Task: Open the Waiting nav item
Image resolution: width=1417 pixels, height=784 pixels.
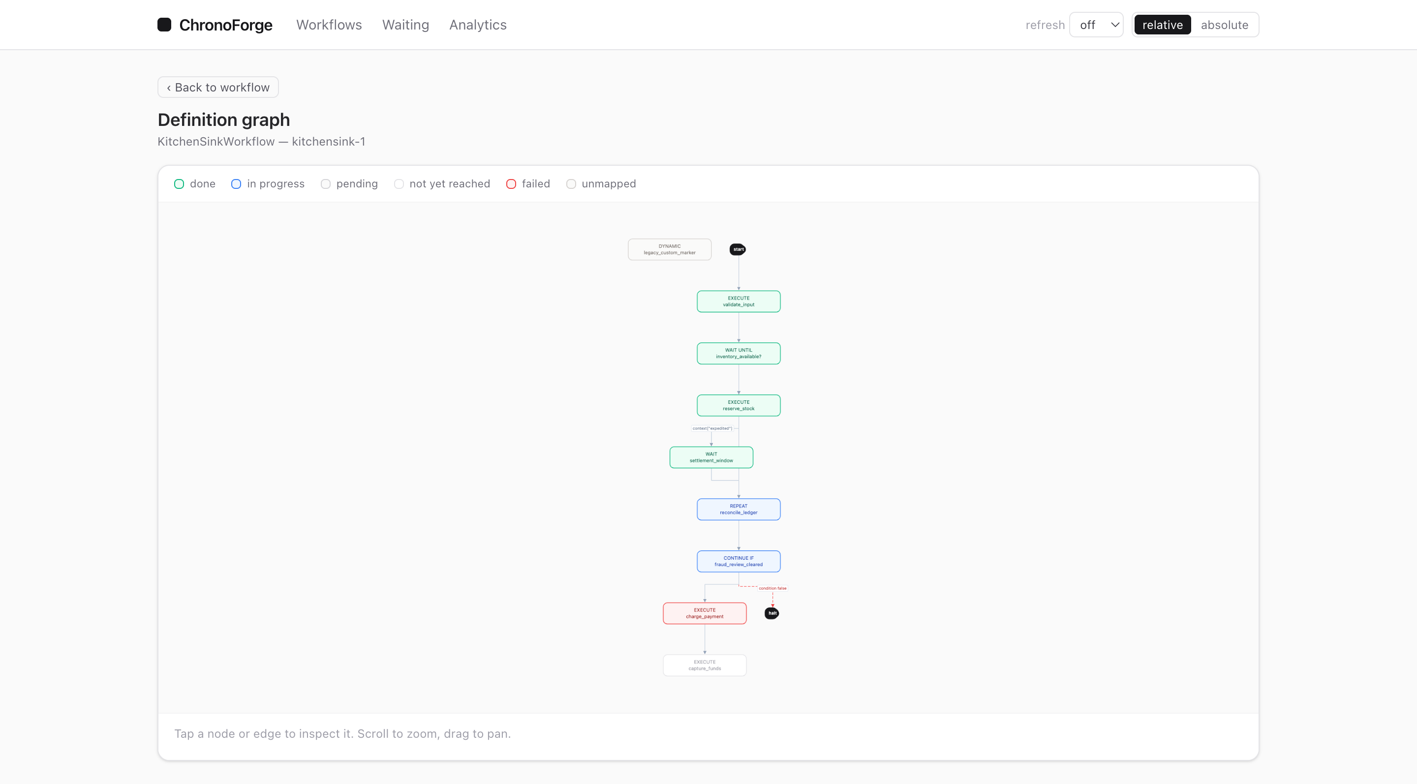Action: (405, 25)
